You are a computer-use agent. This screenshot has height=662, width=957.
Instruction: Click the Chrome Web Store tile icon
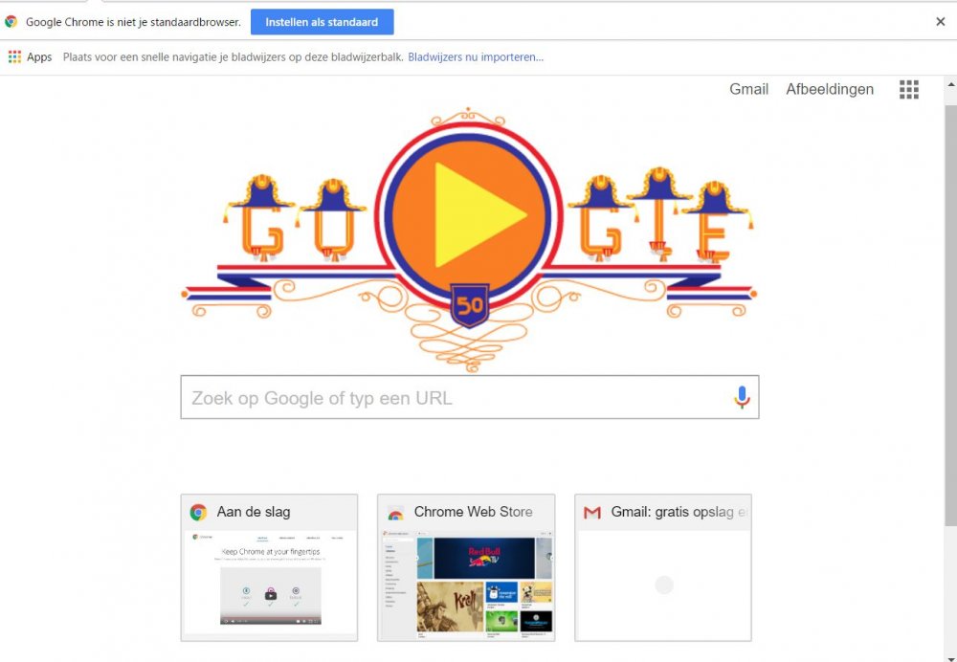tap(395, 513)
